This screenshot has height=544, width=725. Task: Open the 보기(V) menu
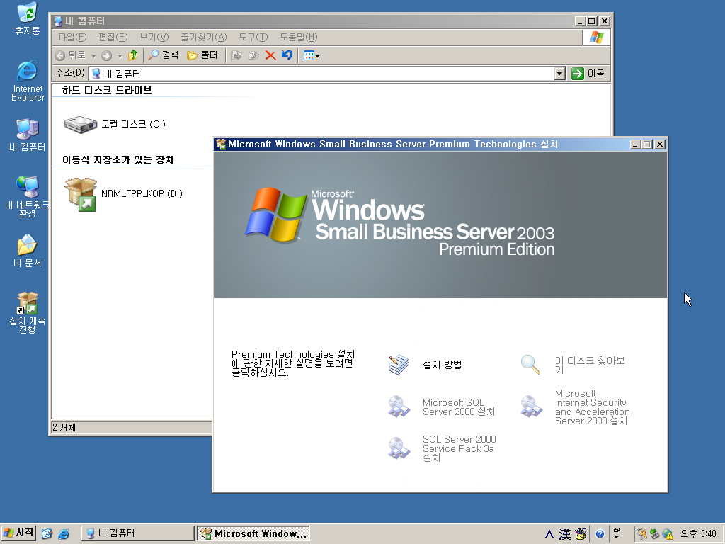tap(154, 37)
